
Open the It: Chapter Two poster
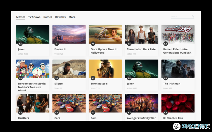178,103
